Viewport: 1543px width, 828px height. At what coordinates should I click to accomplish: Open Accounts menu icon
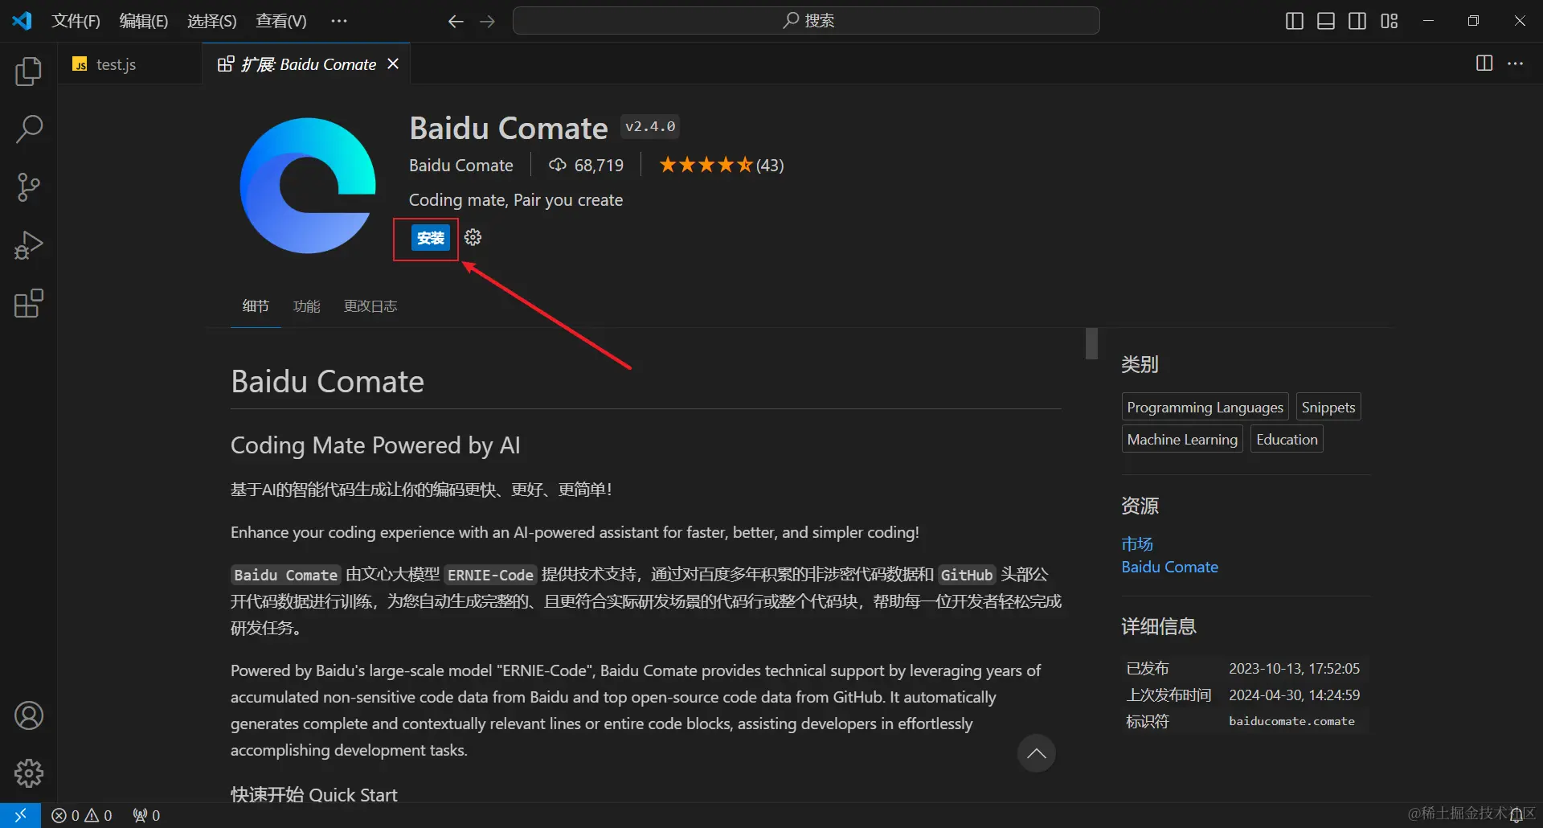click(x=29, y=715)
